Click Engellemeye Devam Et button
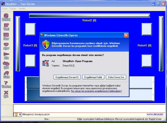This screenshot has height=123, width=167. click(x=67, y=77)
